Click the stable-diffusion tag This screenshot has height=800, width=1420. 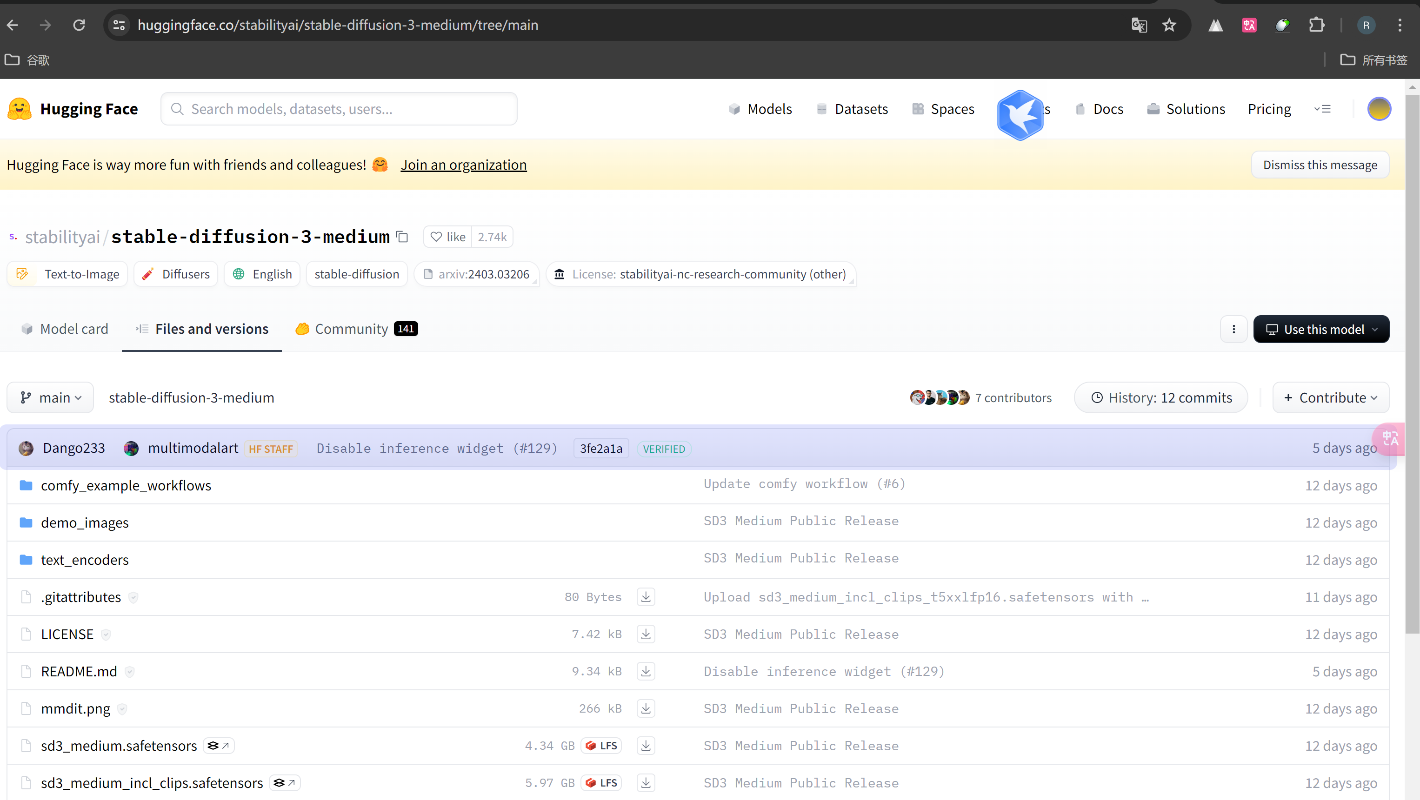coord(357,274)
